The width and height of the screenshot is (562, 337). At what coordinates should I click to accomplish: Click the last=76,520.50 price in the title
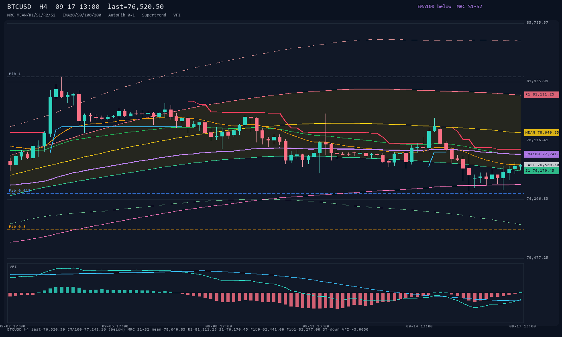coord(136,7)
